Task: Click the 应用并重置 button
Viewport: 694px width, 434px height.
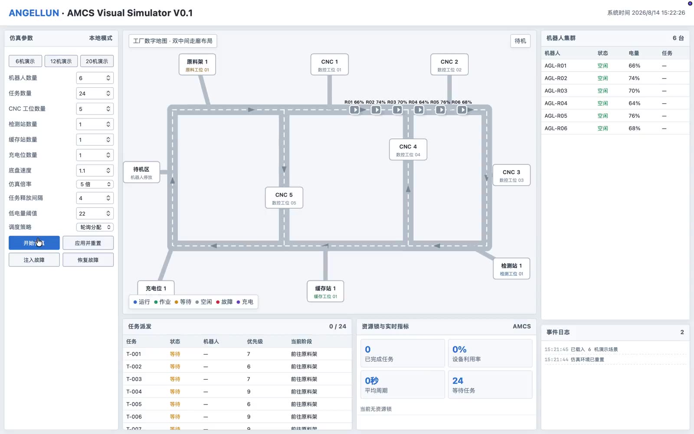Action: click(x=88, y=243)
